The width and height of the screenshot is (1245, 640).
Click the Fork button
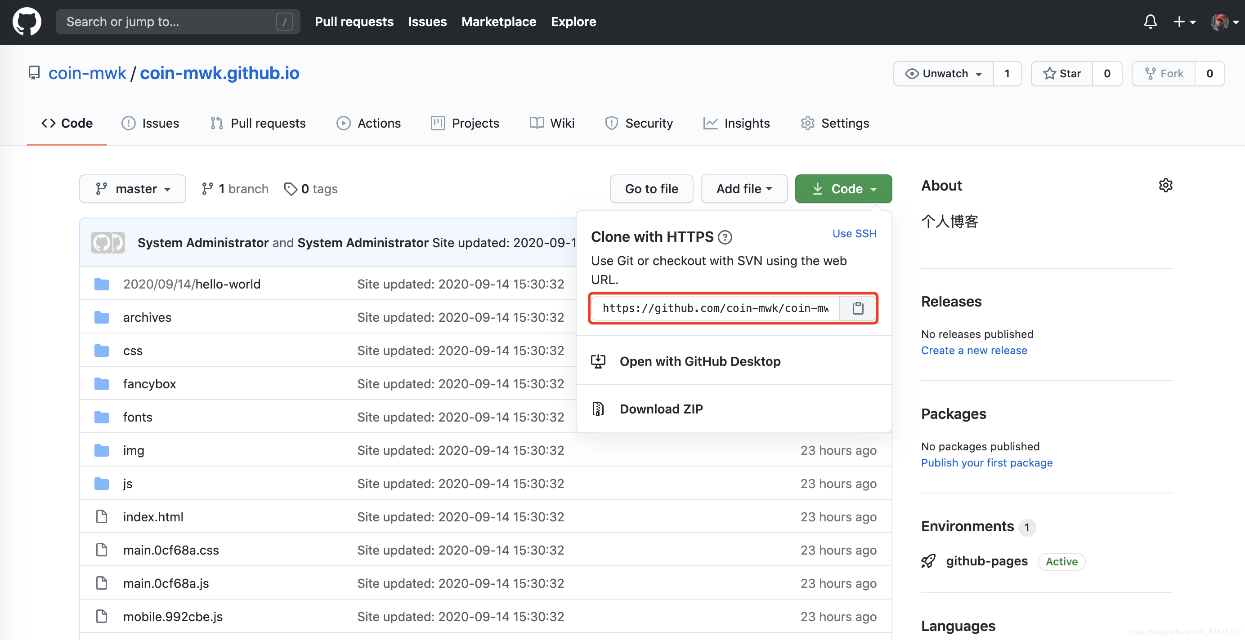1164,73
